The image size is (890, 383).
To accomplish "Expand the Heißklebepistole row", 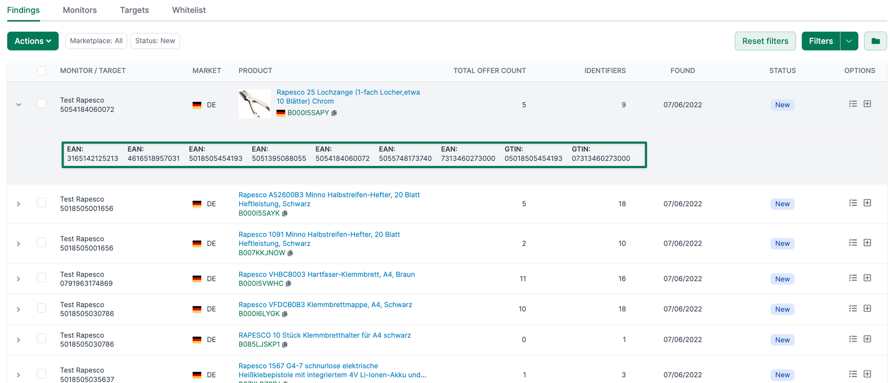I will coord(18,375).
